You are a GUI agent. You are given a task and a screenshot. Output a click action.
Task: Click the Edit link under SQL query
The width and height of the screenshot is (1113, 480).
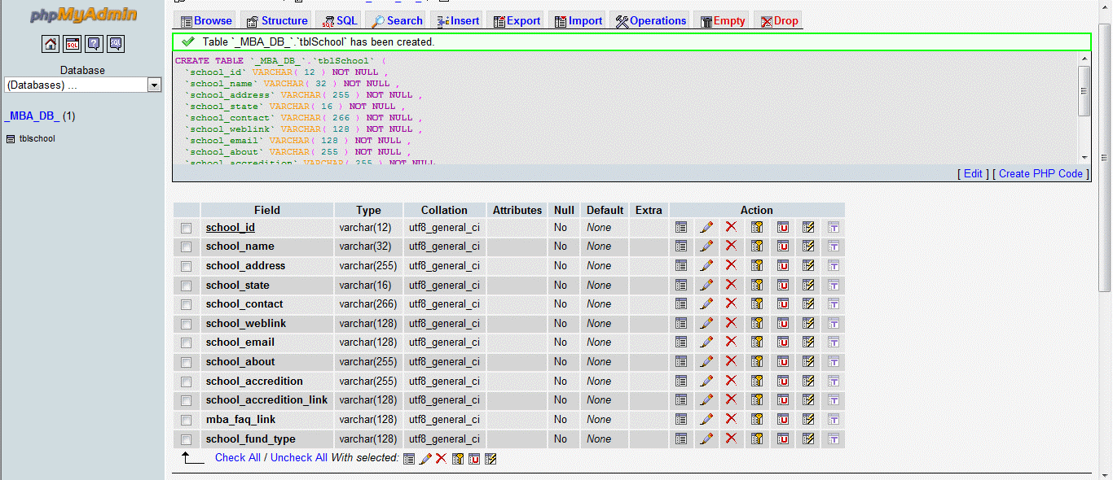(973, 173)
